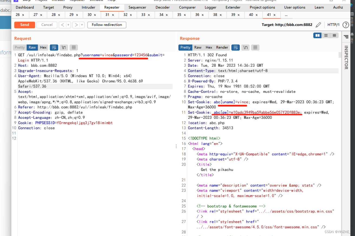
Task: Switch Response view to Hex
Action: tap(209, 47)
